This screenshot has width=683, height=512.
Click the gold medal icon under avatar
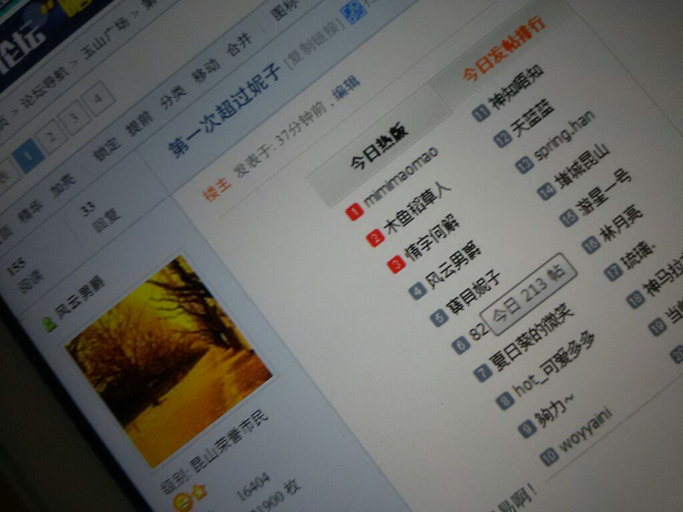pos(183,501)
